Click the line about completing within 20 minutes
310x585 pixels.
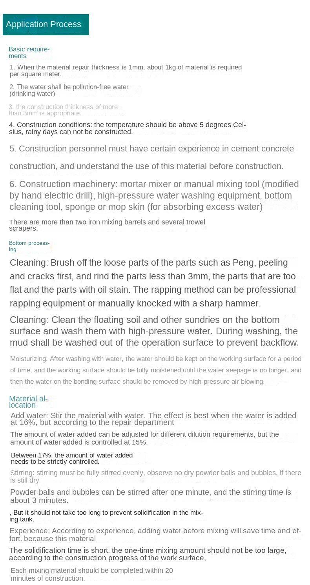(x=91, y=574)
